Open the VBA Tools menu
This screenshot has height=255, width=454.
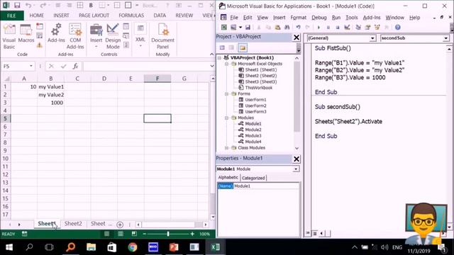(x=352, y=18)
